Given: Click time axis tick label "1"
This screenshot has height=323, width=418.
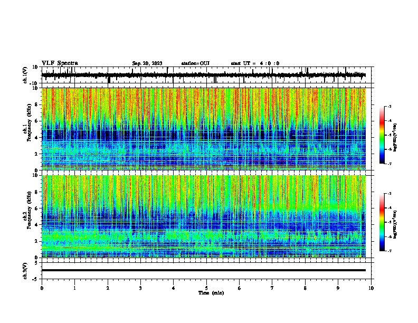Looking at the screenshot, I should (x=74, y=288).
